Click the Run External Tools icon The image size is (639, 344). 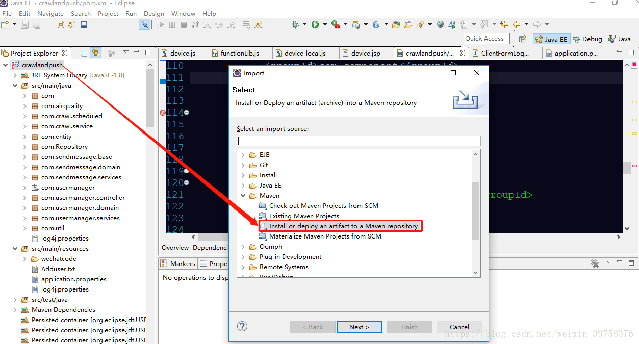[x=335, y=24]
